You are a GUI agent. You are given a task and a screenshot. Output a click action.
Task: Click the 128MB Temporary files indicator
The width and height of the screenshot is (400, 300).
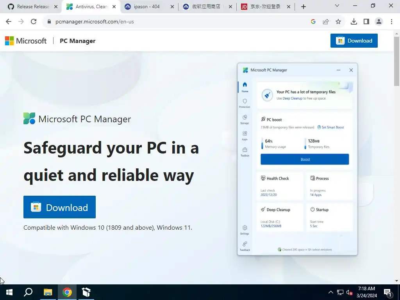[317, 144]
